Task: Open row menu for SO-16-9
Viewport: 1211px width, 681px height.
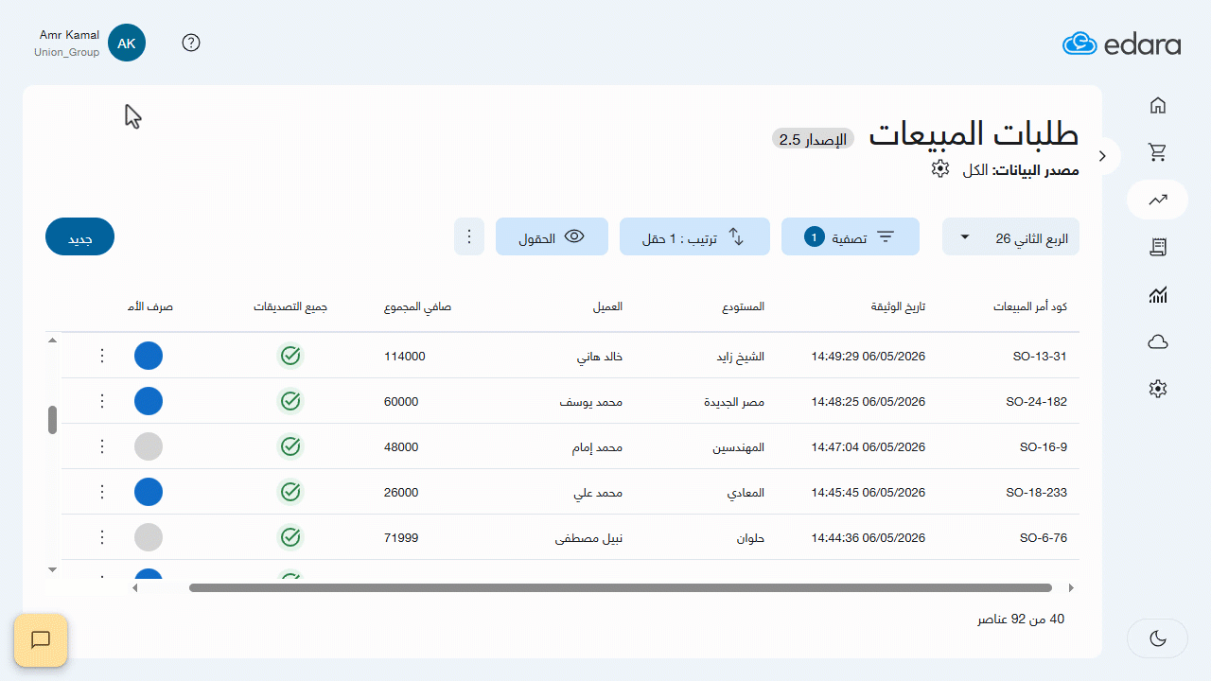Action: (102, 446)
